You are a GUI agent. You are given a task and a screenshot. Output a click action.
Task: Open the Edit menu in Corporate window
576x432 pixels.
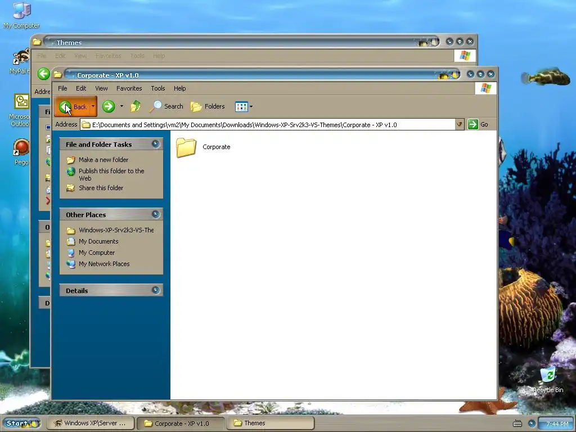[81, 88]
